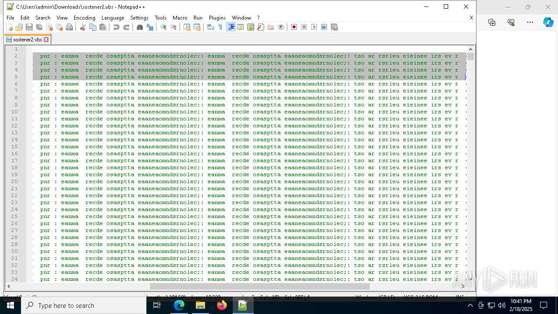This screenshot has height=314, width=558.
Task: Click Run Macro Multiple Times icon
Action: point(324,27)
